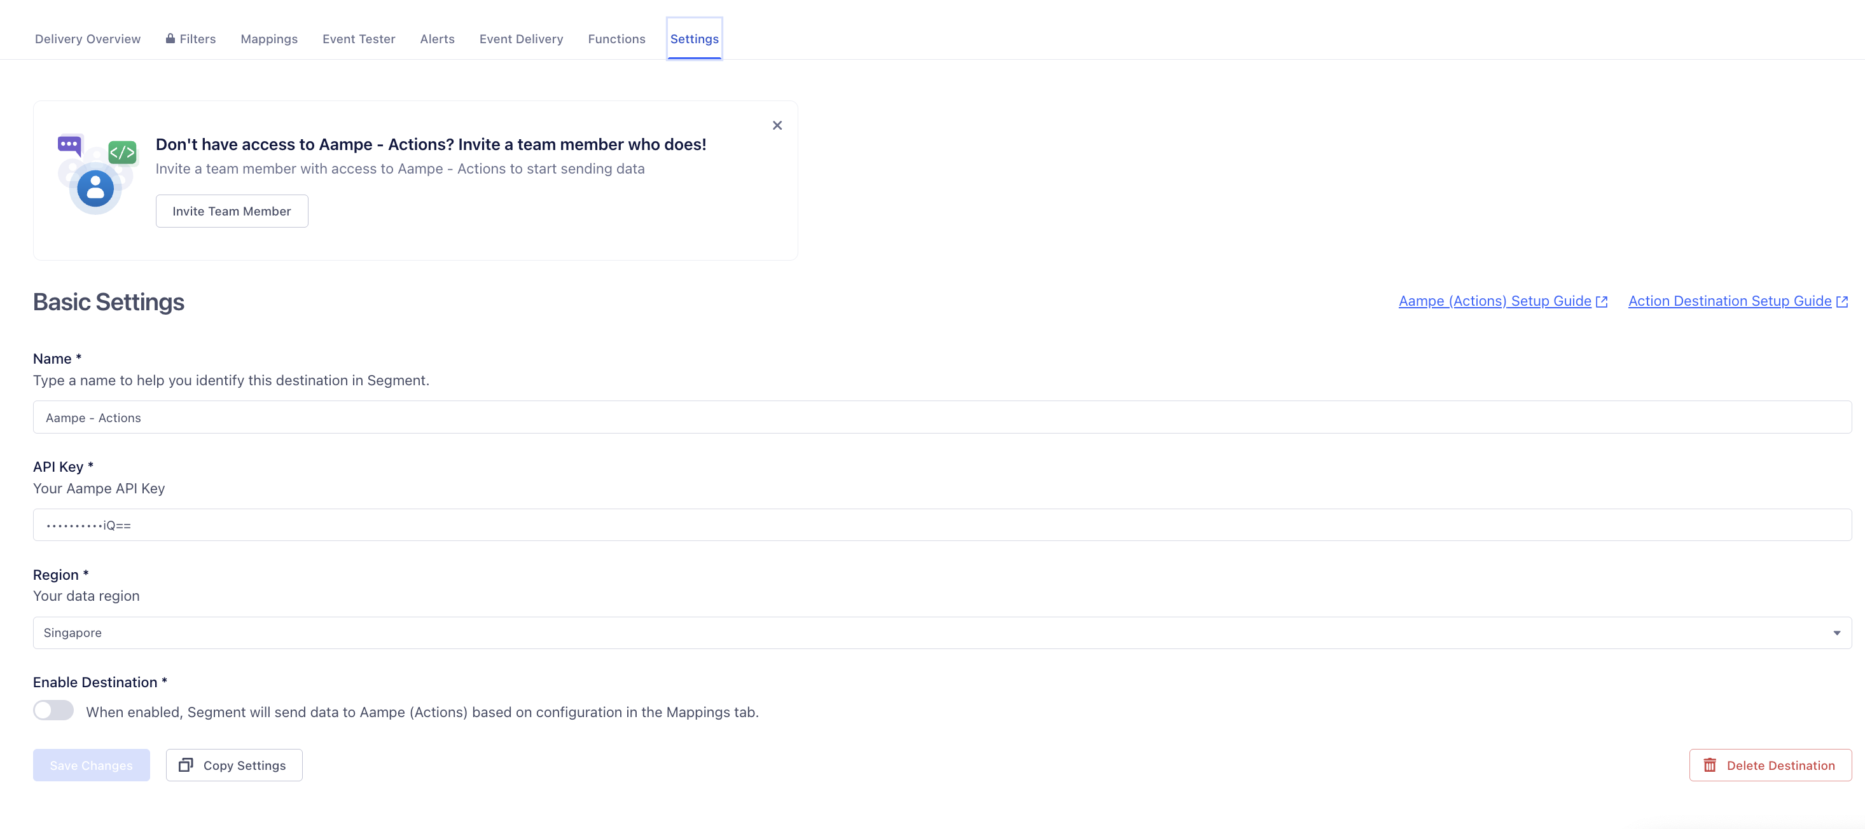
Task: Click the copy icon in Copy Settings
Action: click(186, 765)
